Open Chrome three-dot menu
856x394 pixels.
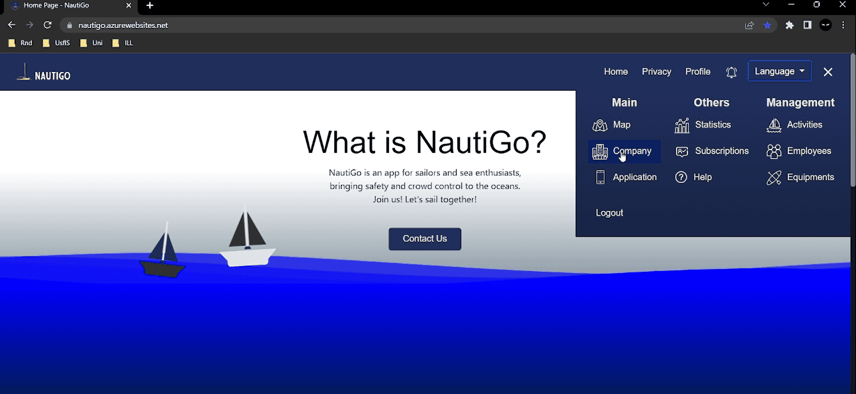tap(843, 25)
